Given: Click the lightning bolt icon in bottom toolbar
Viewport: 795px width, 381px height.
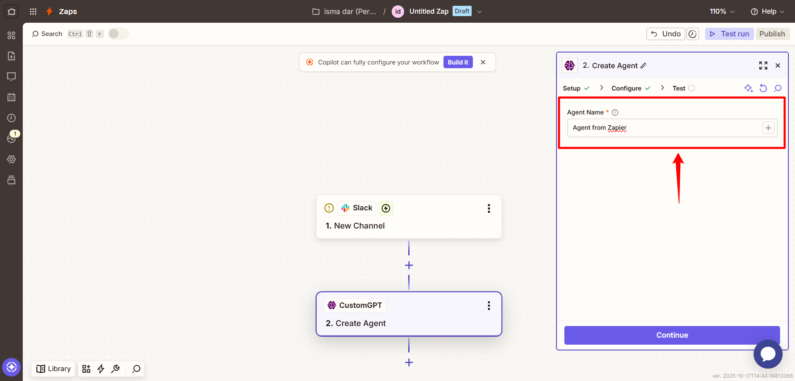Looking at the screenshot, I should point(101,369).
